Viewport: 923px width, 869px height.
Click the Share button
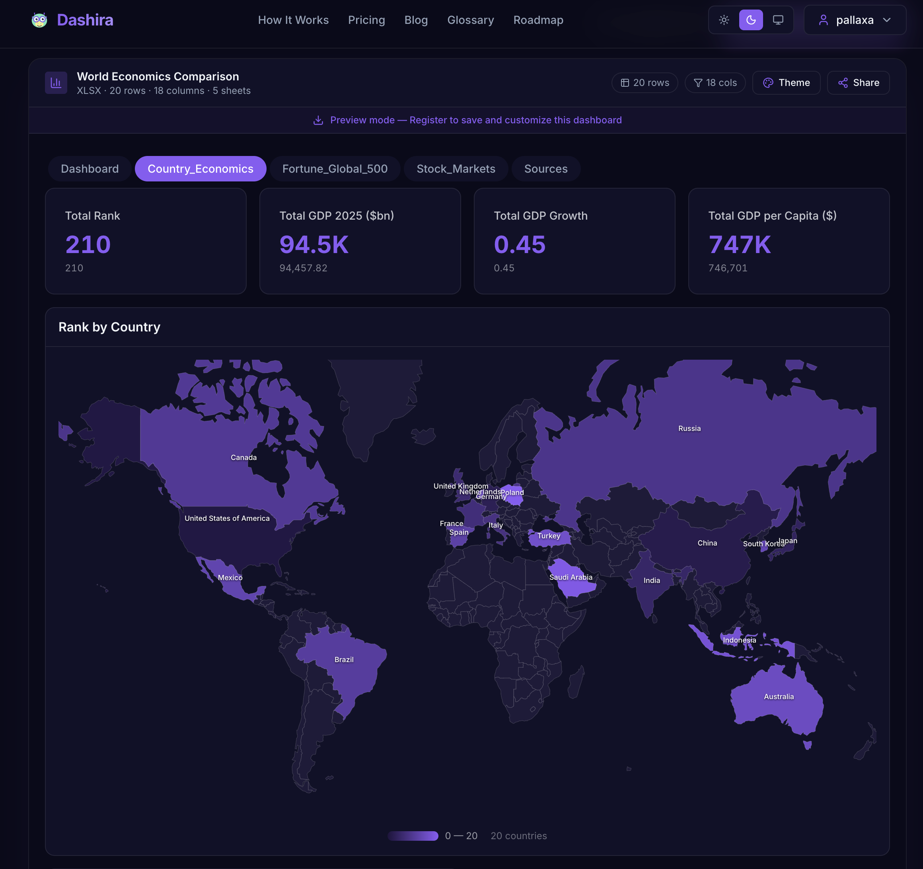tap(858, 83)
